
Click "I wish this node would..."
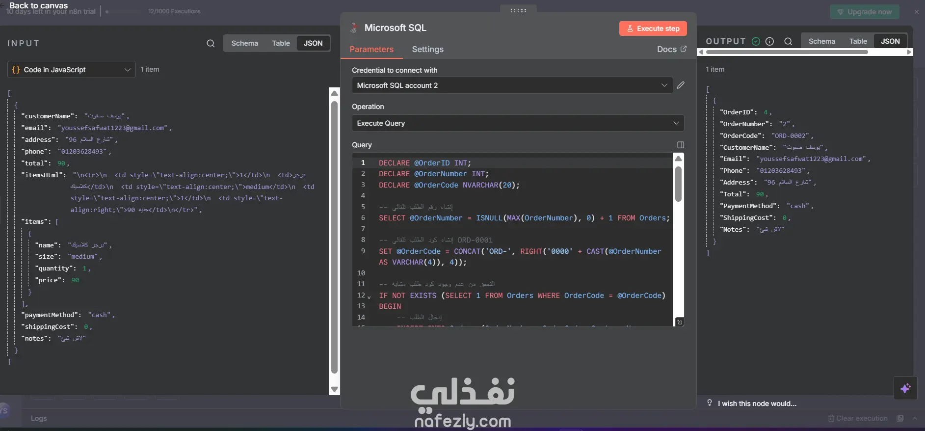tap(757, 404)
